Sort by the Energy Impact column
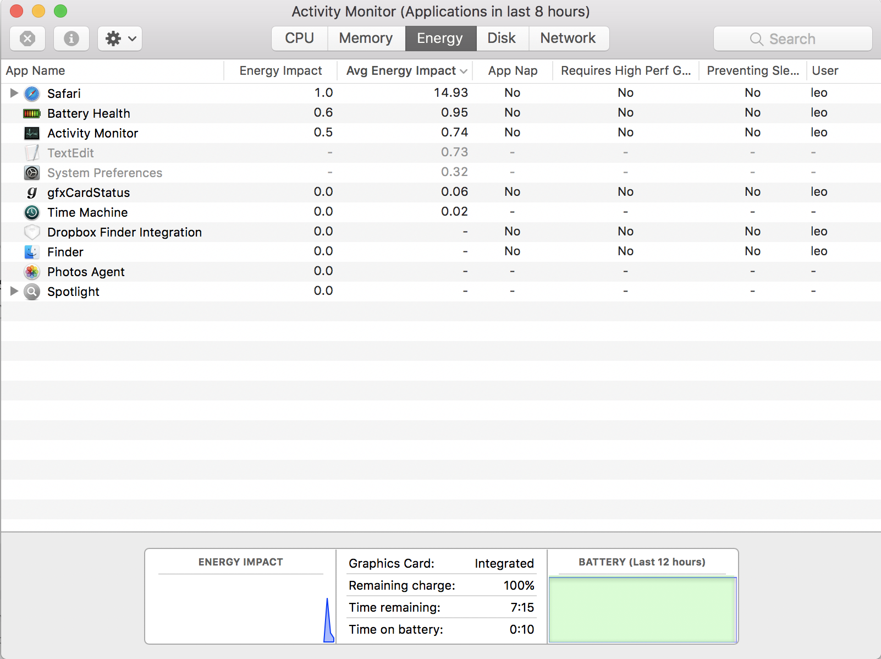The height and width of the screenshot is (659, 881). tap(281, 71)
